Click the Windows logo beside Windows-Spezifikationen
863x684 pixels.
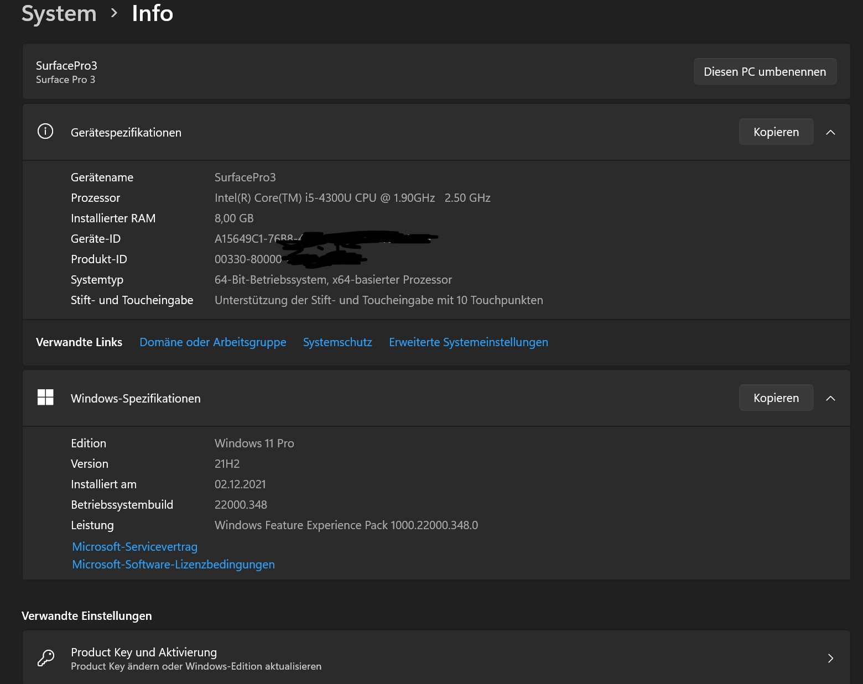coord(45,398)
